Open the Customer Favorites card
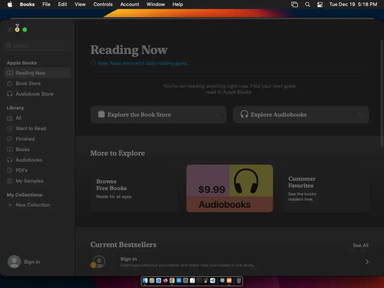Image resolution: width=384 pixels, height=288 pixels. point(325,188)
